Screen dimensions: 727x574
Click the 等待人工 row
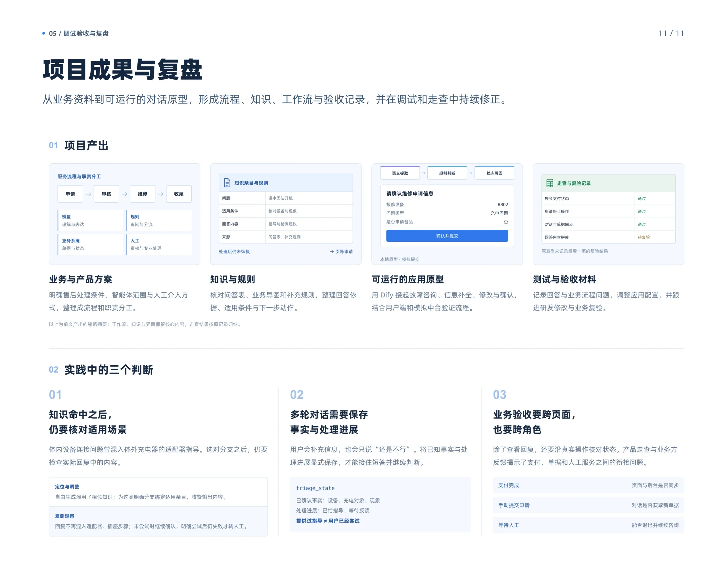coord(588,525)
